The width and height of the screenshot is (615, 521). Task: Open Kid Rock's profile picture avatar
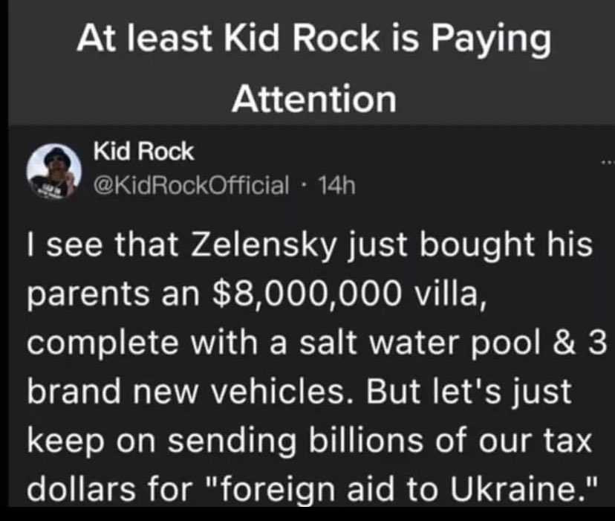[53, 171]
